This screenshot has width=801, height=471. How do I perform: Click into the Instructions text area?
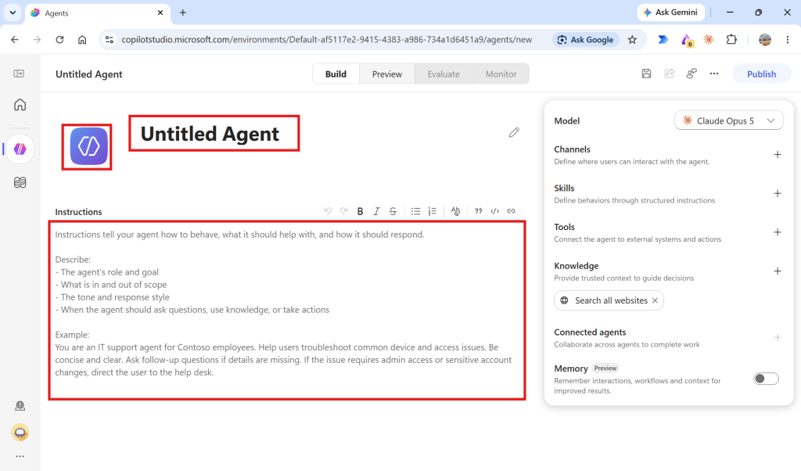(x=287, y=310)
